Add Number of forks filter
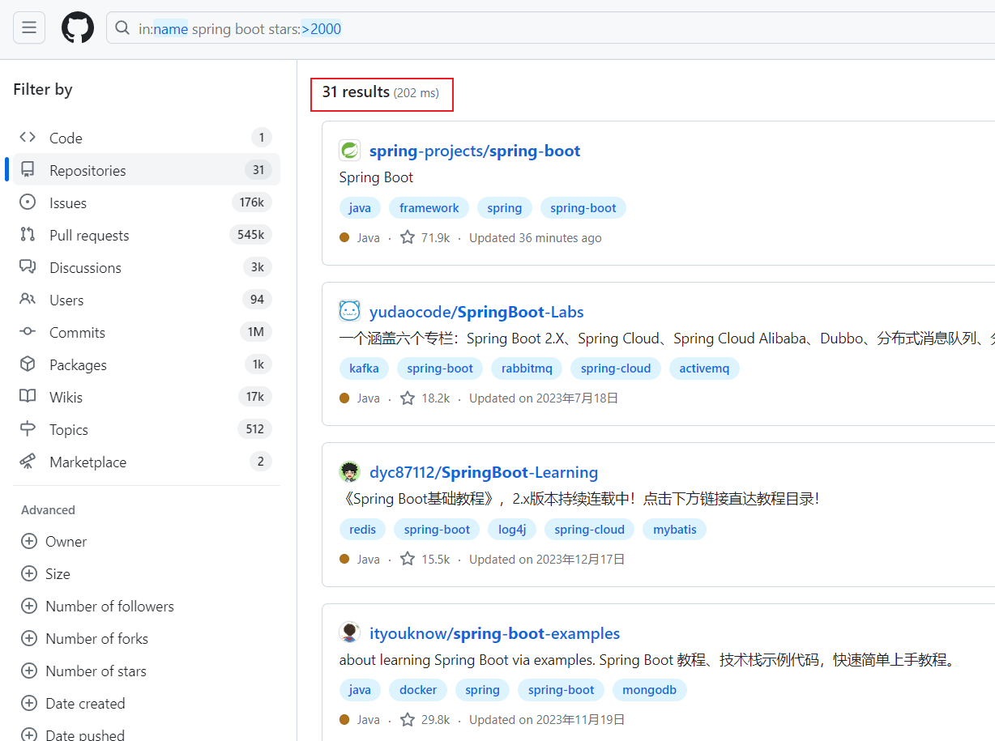This screenshot has height=741, width=995. 85,639
